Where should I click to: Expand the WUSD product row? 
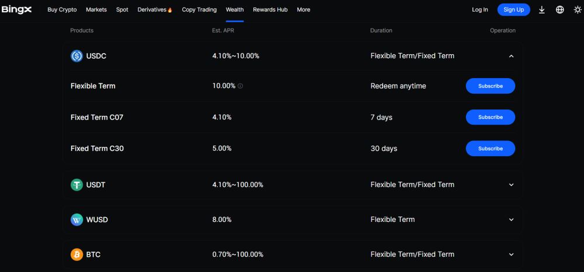(x=511, y=220)
